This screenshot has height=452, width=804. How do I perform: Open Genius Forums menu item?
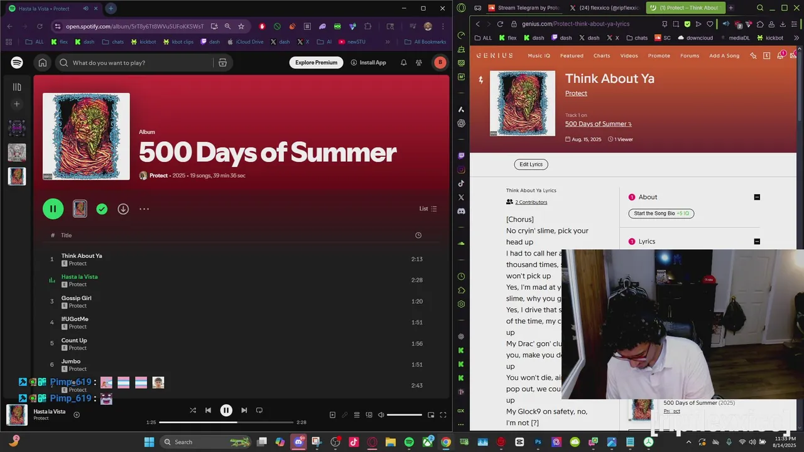click(690, 56)
